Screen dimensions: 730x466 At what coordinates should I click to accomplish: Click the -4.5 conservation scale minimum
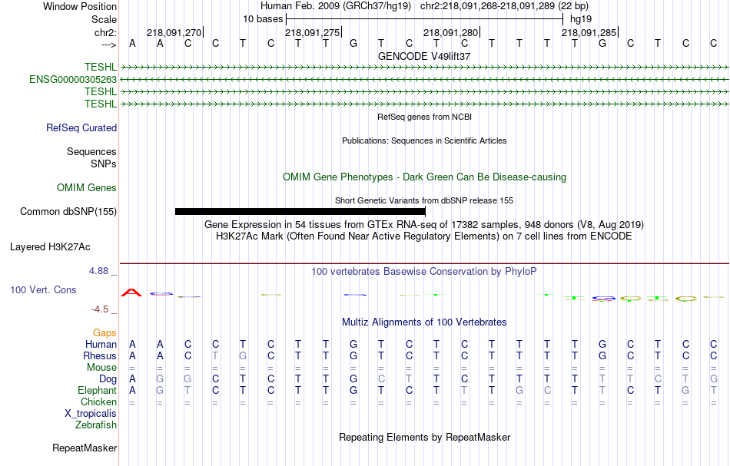tap(100, 309)
